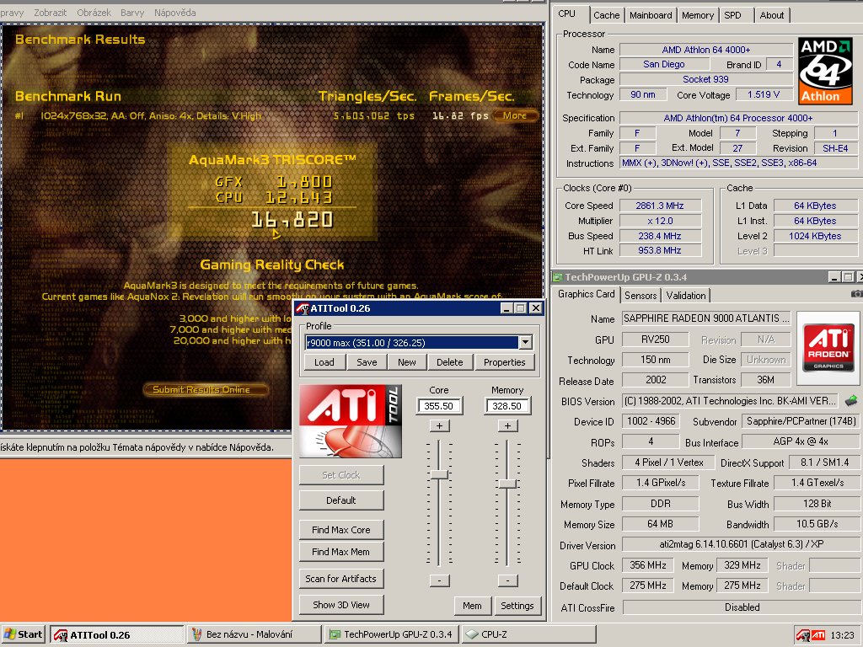Click the red ATI tray icon
This screenshot has height=647, width=863.
[818, 635]
